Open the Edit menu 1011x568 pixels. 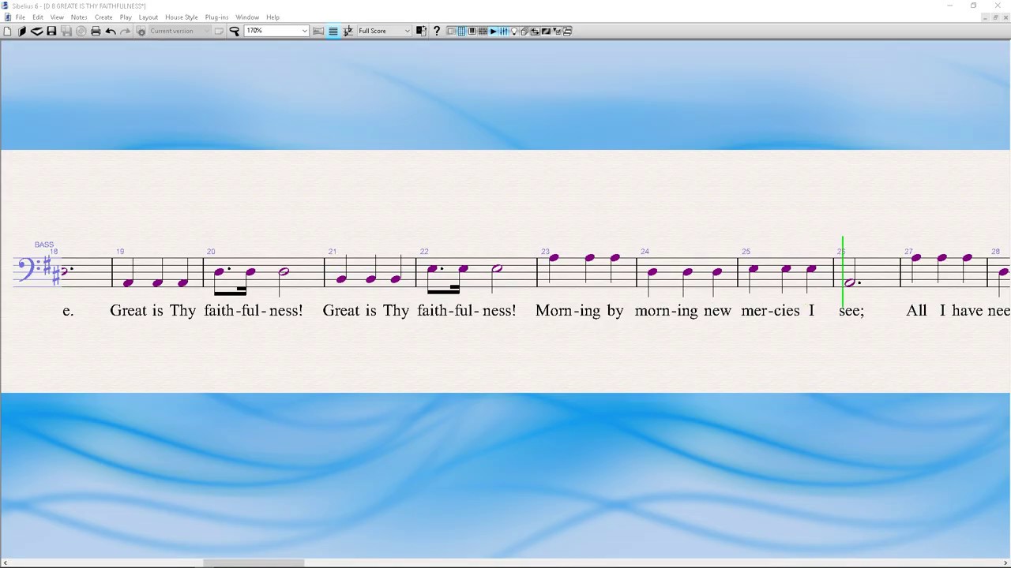[x=38, y=17]
